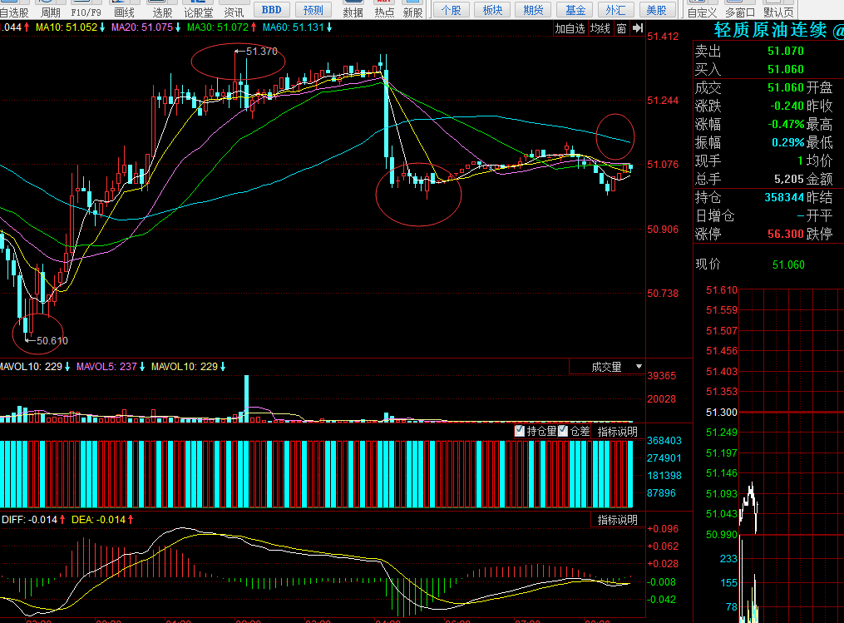Image resolution: width=844 pixels, height=623 pixels.
Task: Click the 振幅 amplitude value 0.29%
Action: coord(787,142)
